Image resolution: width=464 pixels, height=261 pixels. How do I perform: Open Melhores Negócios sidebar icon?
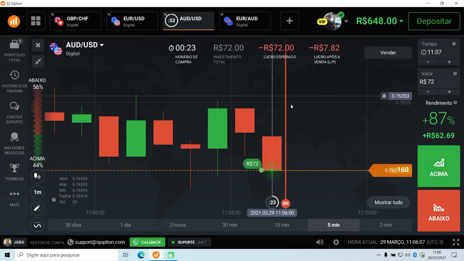click(x=14, y=137)
